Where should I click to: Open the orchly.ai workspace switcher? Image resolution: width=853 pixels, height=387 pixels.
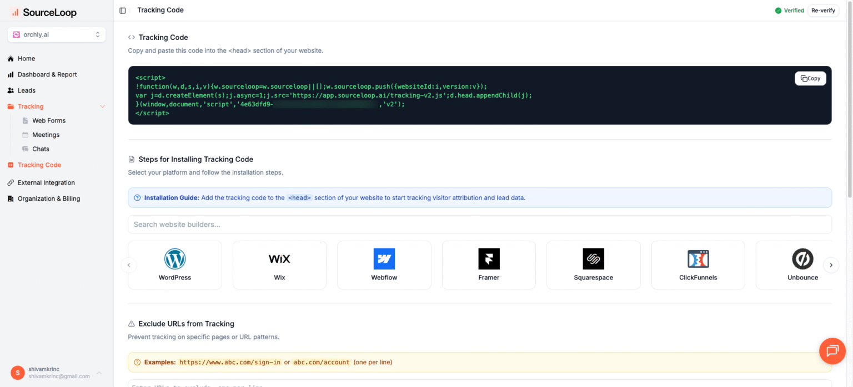pos(56,34)
